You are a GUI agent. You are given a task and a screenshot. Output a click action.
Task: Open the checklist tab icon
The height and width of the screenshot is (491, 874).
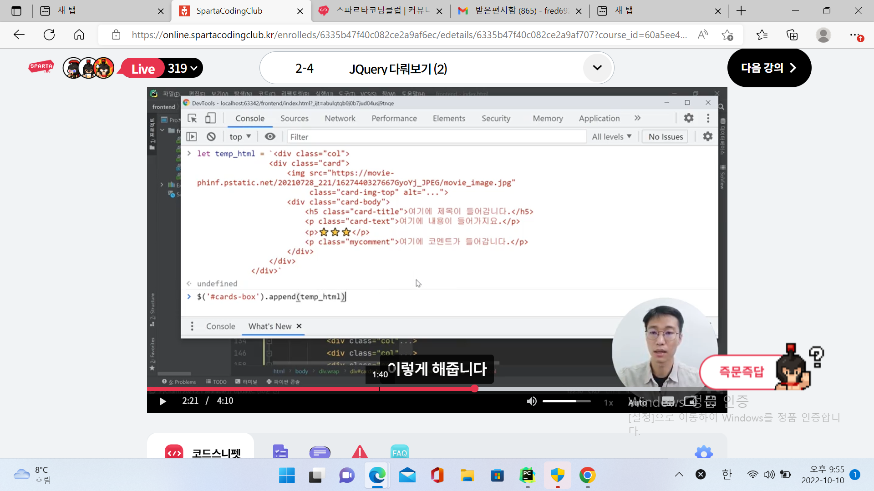[x=280, y=452]
